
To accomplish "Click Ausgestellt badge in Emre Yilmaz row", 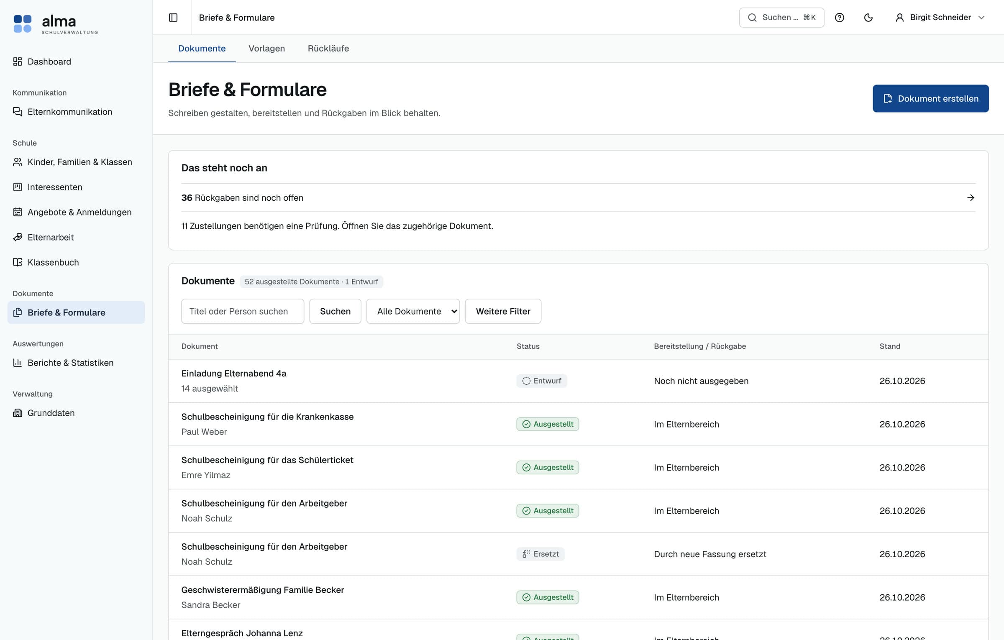I will point(548,467).
